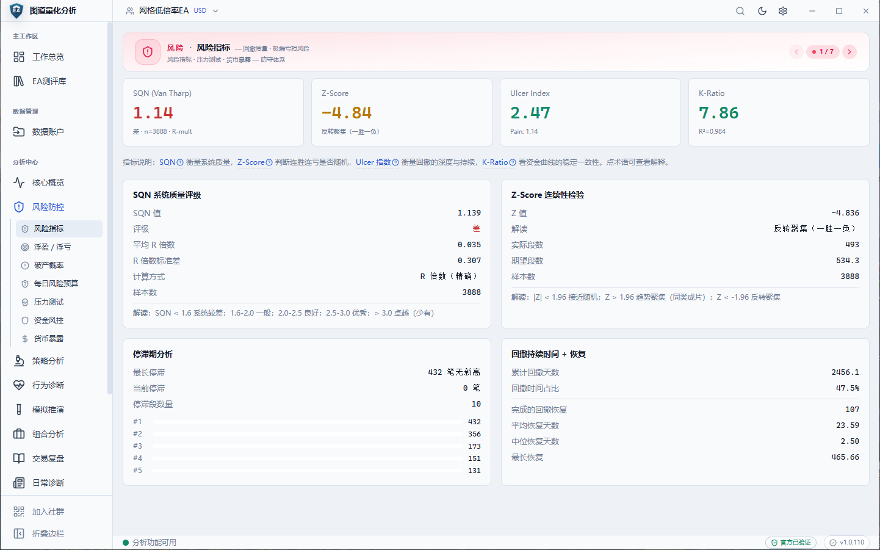The image size is (880, 550).
Task: Open 资金风控 submenu item
Action: pyautogui.click(x=59, y=320)
